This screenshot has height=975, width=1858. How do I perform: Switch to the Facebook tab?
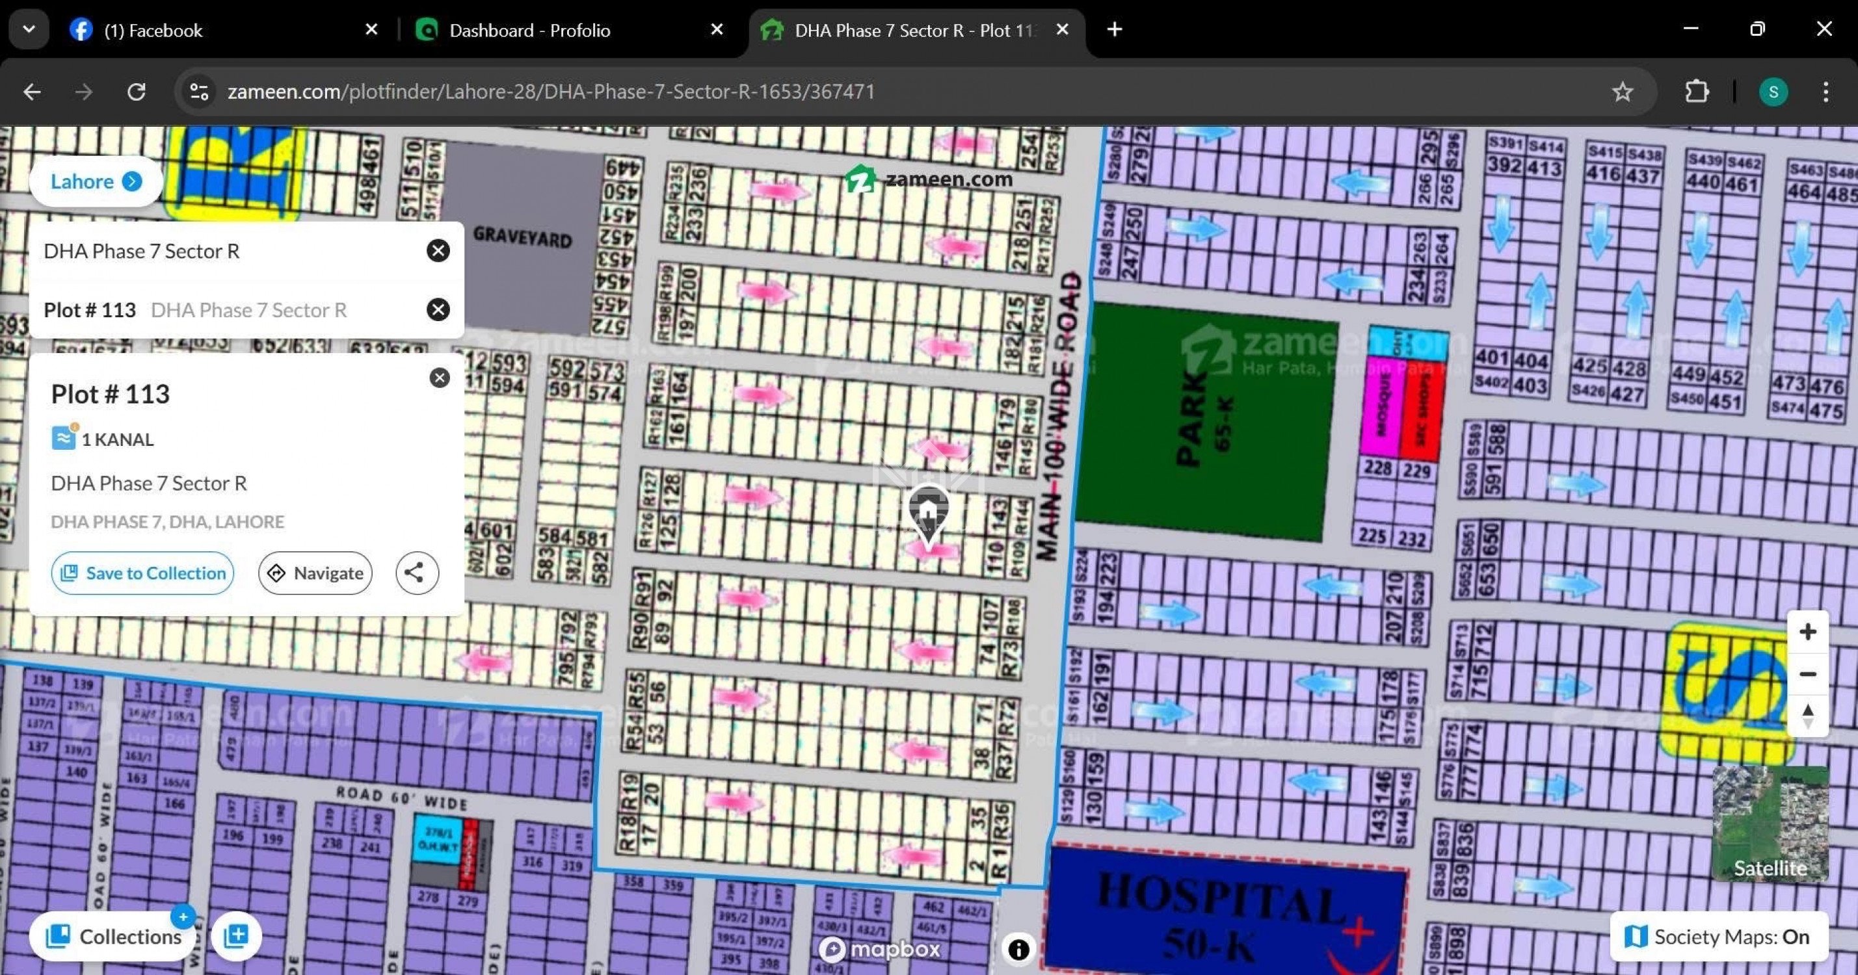217,31
